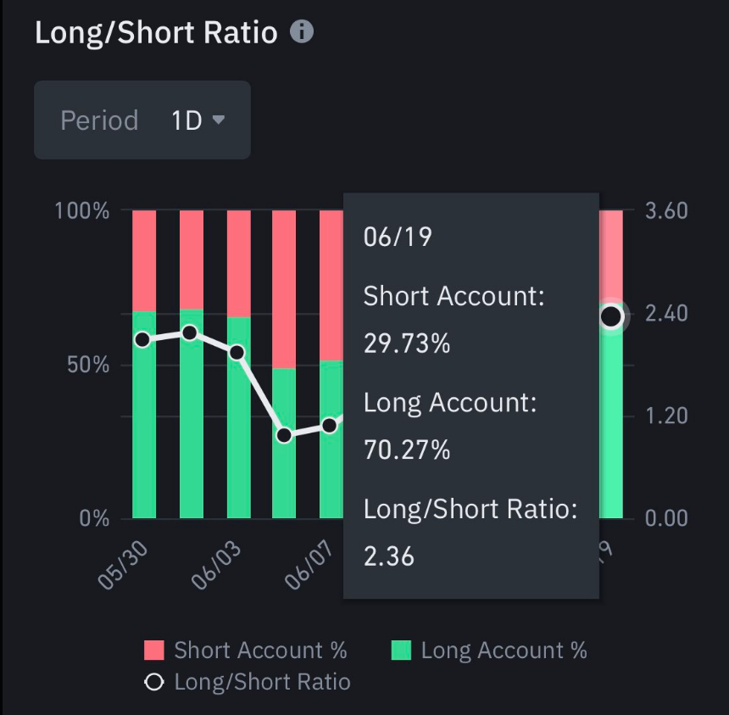Click the green bar for 05/30
This screenshot has width=729, height=715.
tap(144, 424)
